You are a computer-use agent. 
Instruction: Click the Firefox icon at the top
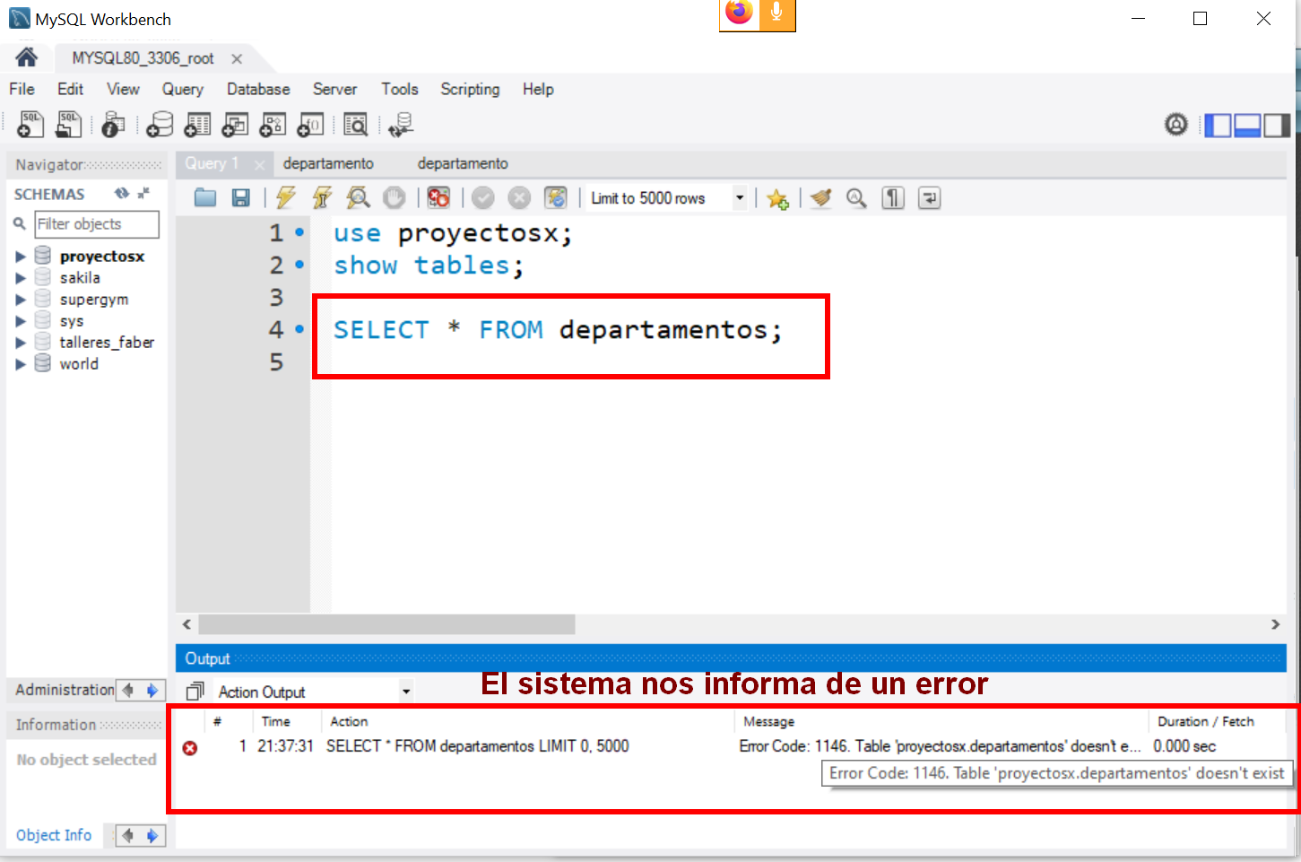click(739, 13)
